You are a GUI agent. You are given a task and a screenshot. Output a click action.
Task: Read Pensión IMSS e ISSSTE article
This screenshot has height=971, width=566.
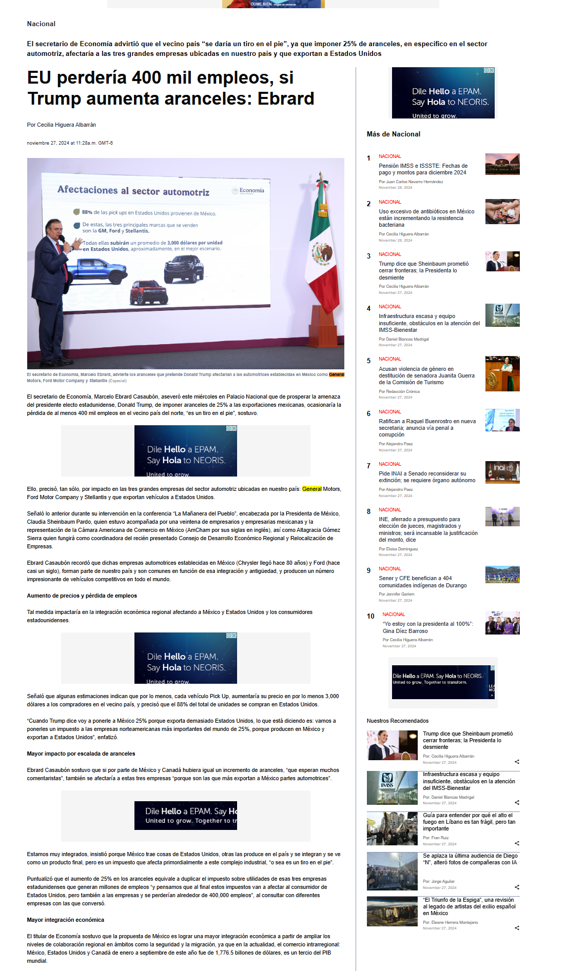(x=423, y=169)
